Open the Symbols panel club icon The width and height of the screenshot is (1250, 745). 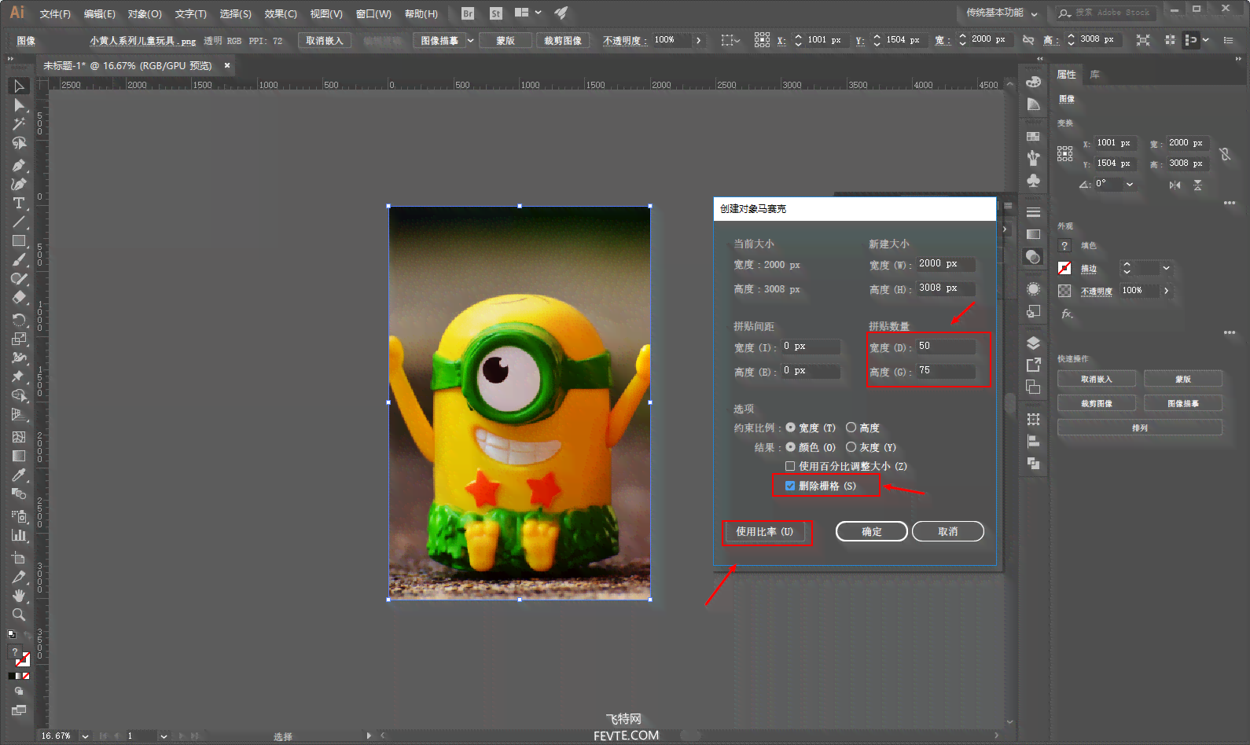[x=1033, y=181]
